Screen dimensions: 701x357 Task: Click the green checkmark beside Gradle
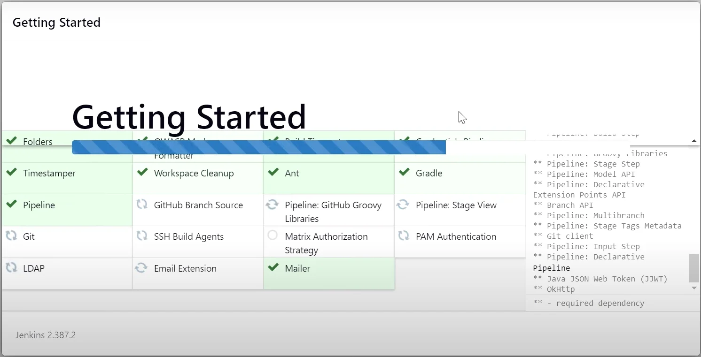[x=404, y=172]
